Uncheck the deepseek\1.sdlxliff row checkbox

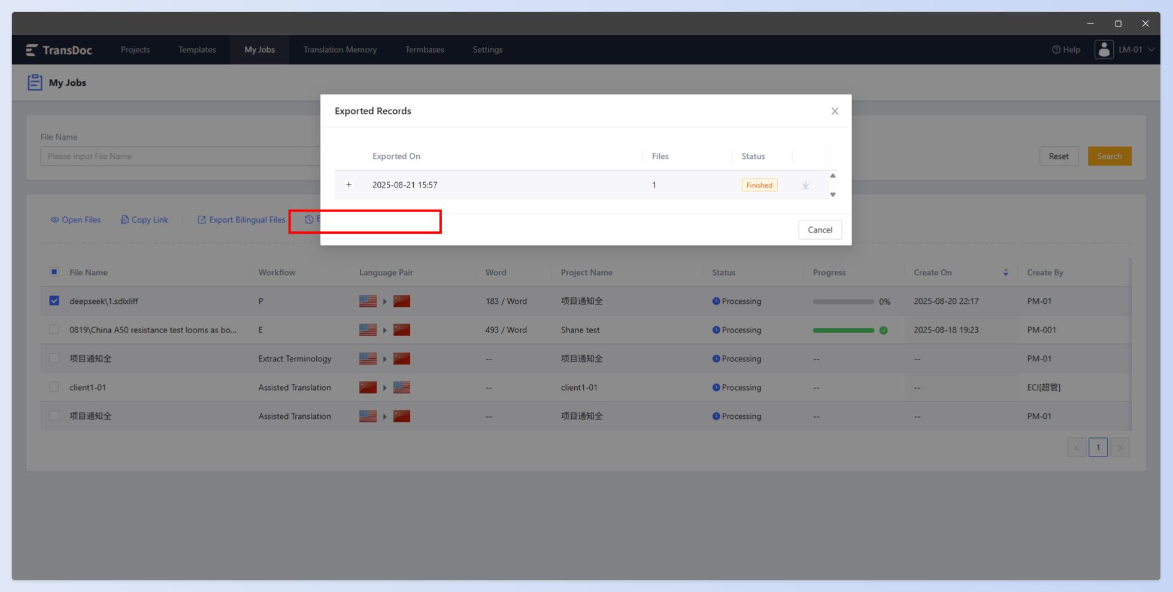pos(54,301)
